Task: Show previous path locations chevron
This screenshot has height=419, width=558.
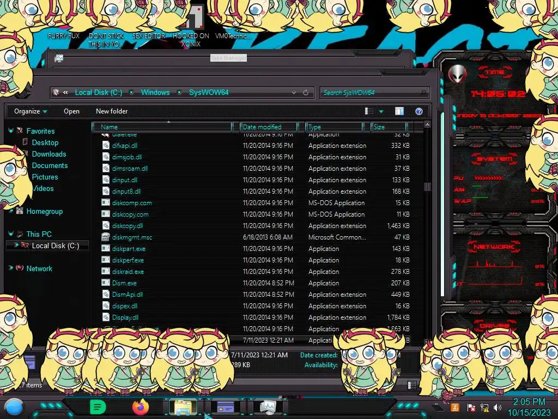Action: click(x=65, y=93)
